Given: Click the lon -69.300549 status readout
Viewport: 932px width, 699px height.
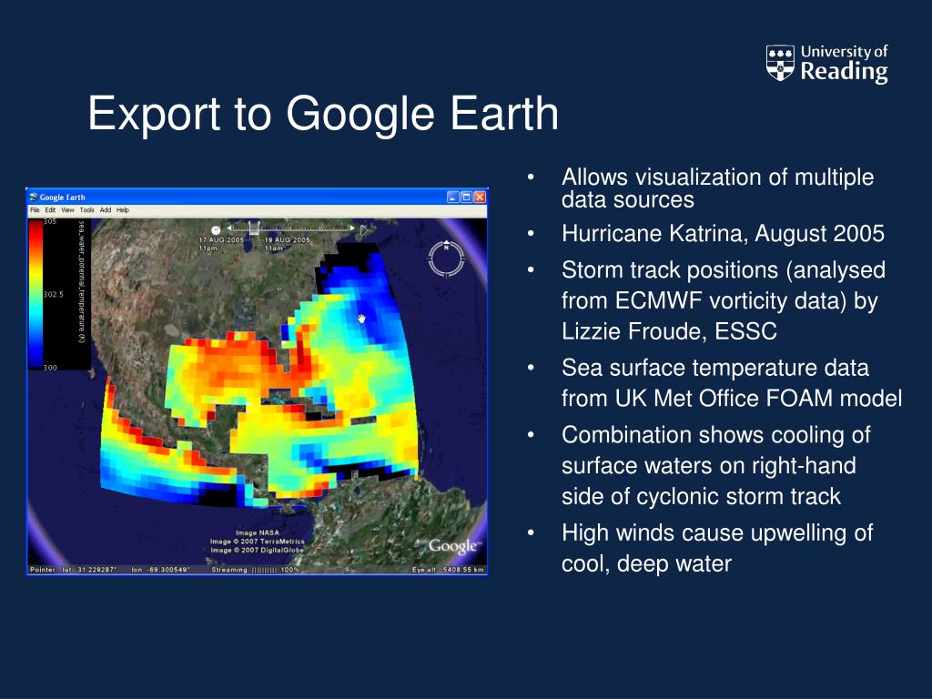Looking at the screenshot, I should coord(160,570).
